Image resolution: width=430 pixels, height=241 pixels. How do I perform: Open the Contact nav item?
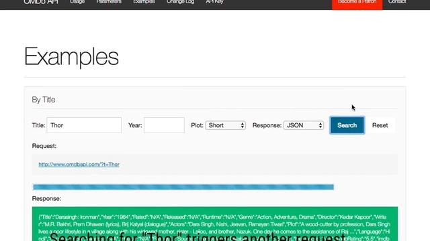pos(397,1)
